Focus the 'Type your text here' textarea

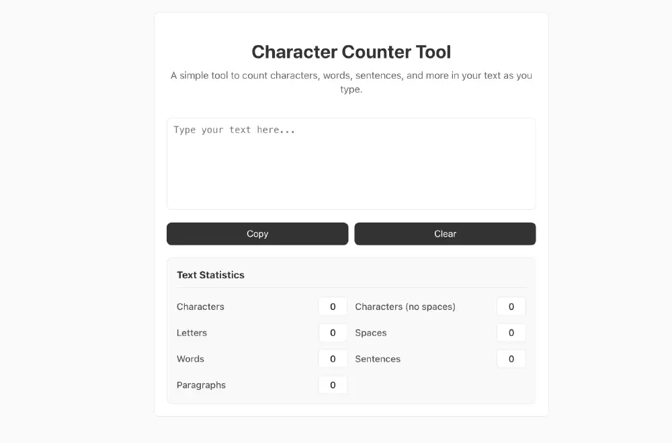(351, 163)
